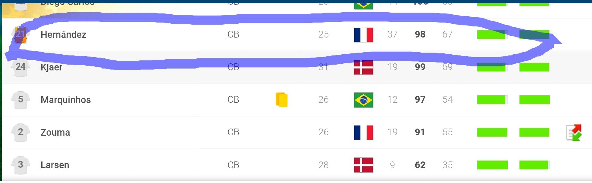Select Marquinhos's number 5 shirt icon
The width and height of the screenshot is (592, 183).
[20, 100]
